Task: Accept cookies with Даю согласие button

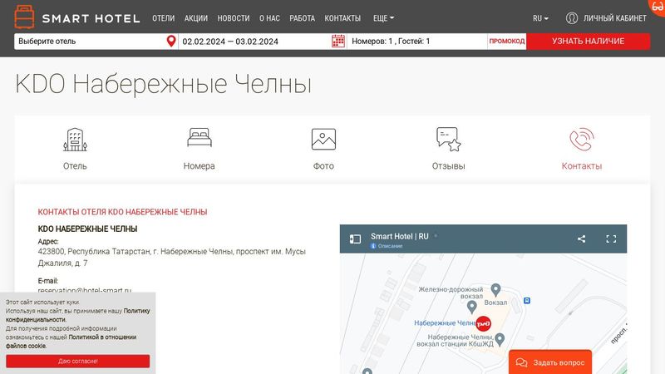Action: (x=78, y=362)
